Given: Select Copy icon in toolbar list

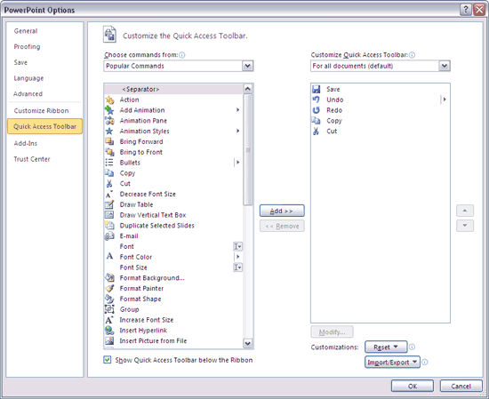Looking at the screenshot, I should 317,121.
